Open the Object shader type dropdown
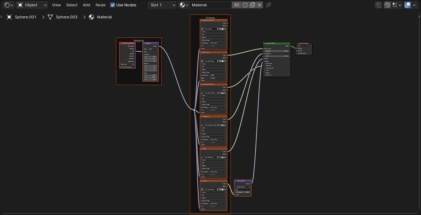 click(x=32, y=5)
